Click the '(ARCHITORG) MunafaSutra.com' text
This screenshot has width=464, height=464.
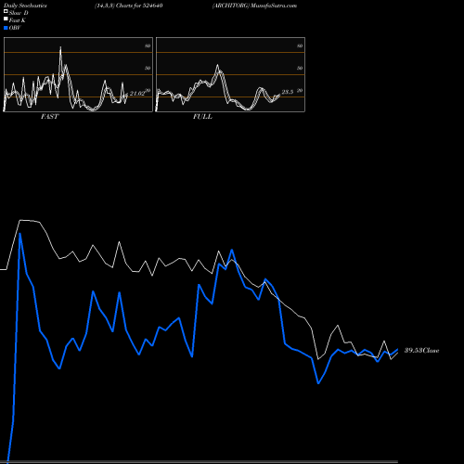[254, 6]
